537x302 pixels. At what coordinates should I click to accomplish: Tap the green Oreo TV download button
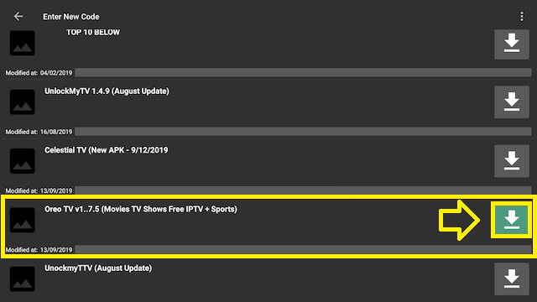coord(512,220)
